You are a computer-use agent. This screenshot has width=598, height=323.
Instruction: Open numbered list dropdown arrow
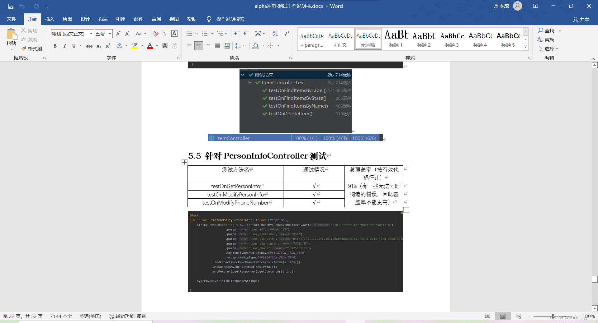212,34
